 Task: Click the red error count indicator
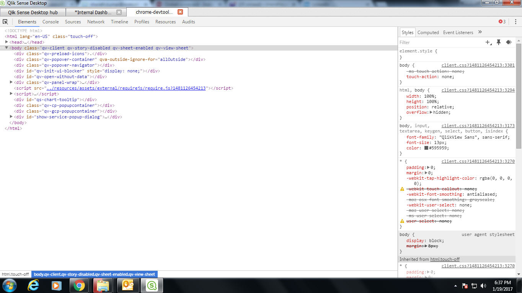pos(502,22)
